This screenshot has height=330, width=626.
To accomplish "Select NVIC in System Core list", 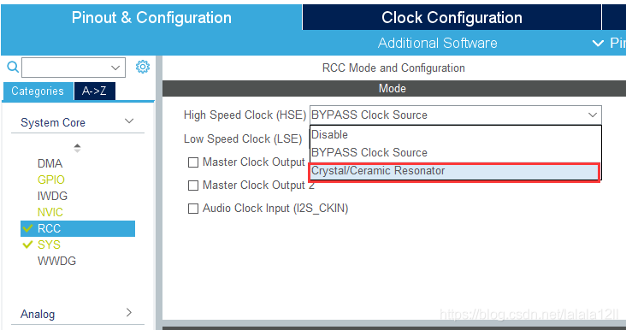I will click(50, 212).
